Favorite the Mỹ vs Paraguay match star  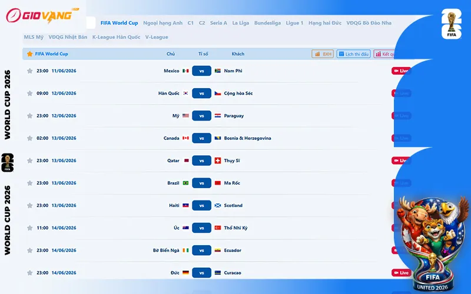click(x=30, y=116)
